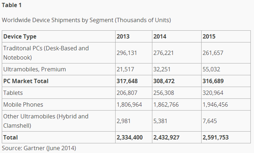Click the value 2,334,400
Image resolution: width=254 pixels, height=153 pixels.
click(130, 137)
